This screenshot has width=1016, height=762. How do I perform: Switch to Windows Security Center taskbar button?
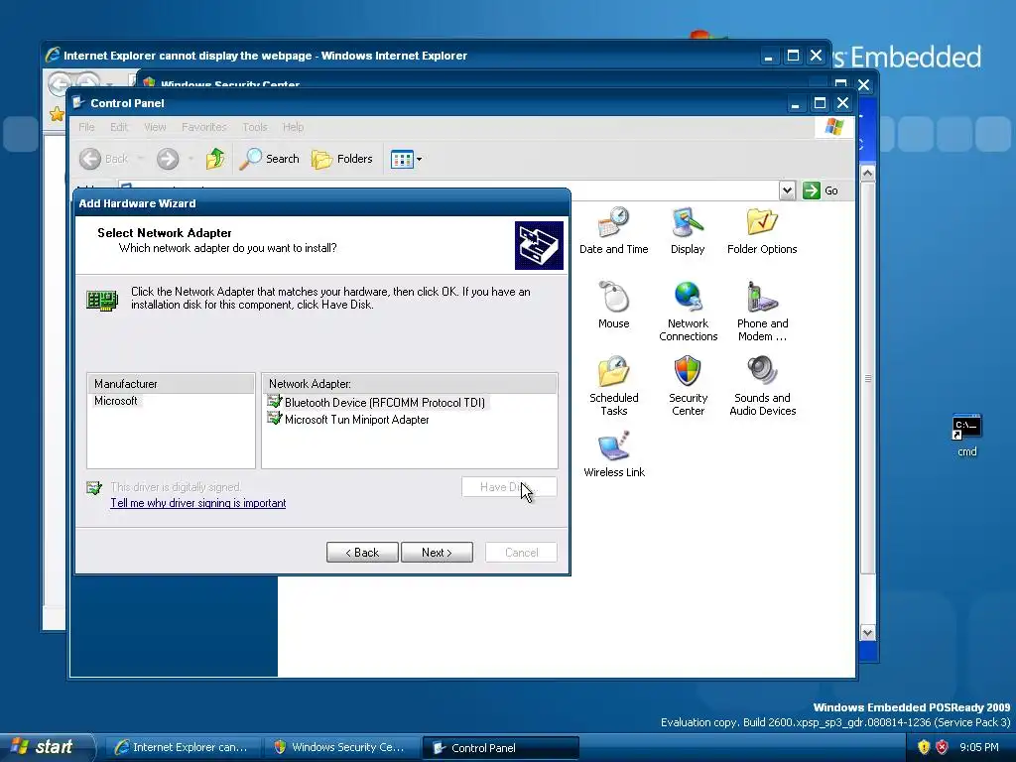click(341, 747)
